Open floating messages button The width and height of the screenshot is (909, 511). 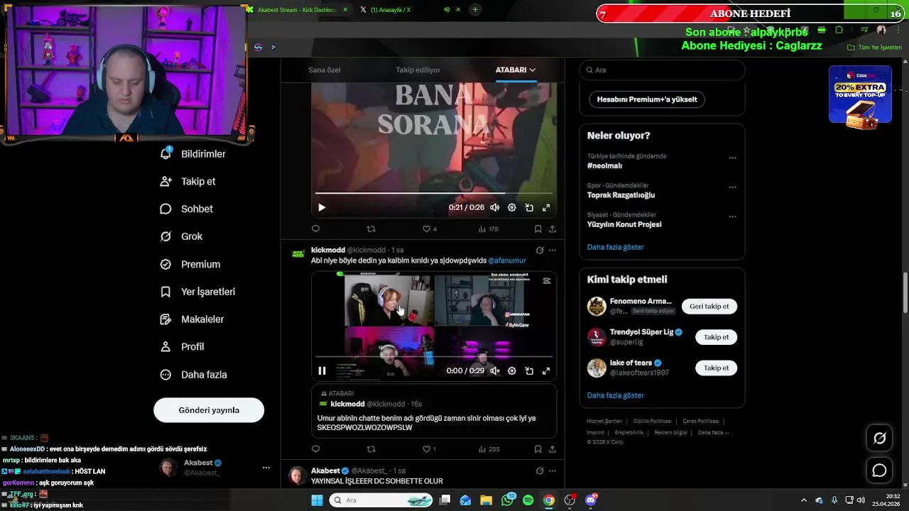pos(879,471)
